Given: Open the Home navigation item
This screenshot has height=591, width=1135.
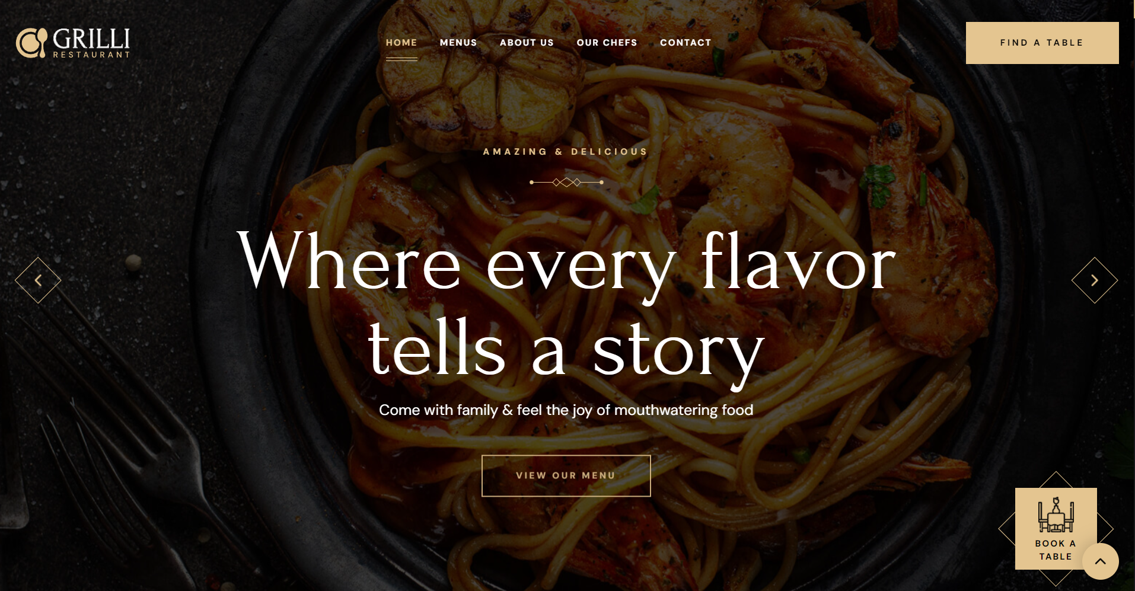Looking at the screenshot, I should click(x=401, y=43).
